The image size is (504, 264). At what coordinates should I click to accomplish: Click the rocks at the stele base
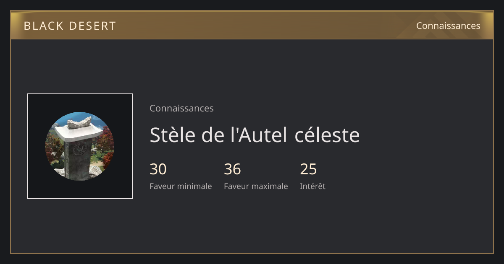96,171
